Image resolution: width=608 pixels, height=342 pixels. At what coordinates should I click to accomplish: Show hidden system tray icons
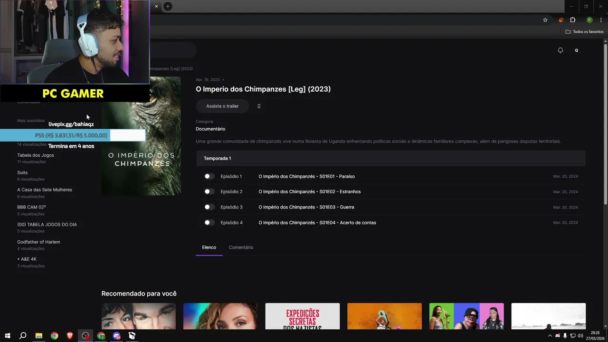pyautogui.click(x=550, y=336)
